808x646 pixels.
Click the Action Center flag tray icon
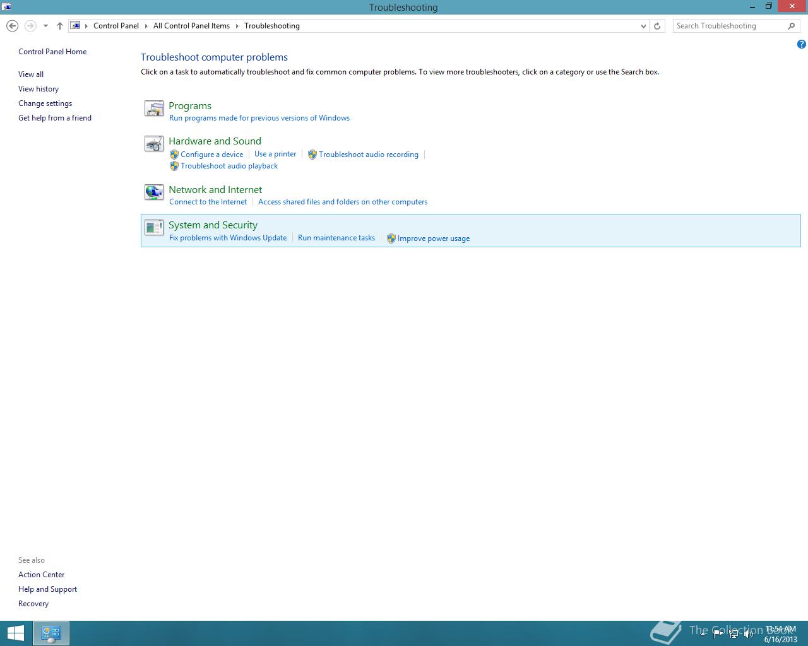pyautogui.click(x=718, y=633)
